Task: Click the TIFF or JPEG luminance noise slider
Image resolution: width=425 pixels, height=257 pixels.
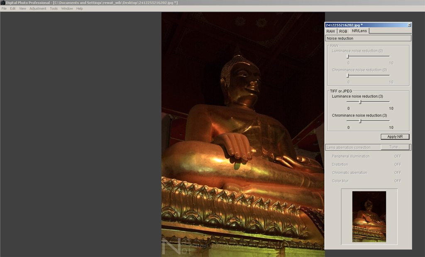Action: [x=360, y=102]
